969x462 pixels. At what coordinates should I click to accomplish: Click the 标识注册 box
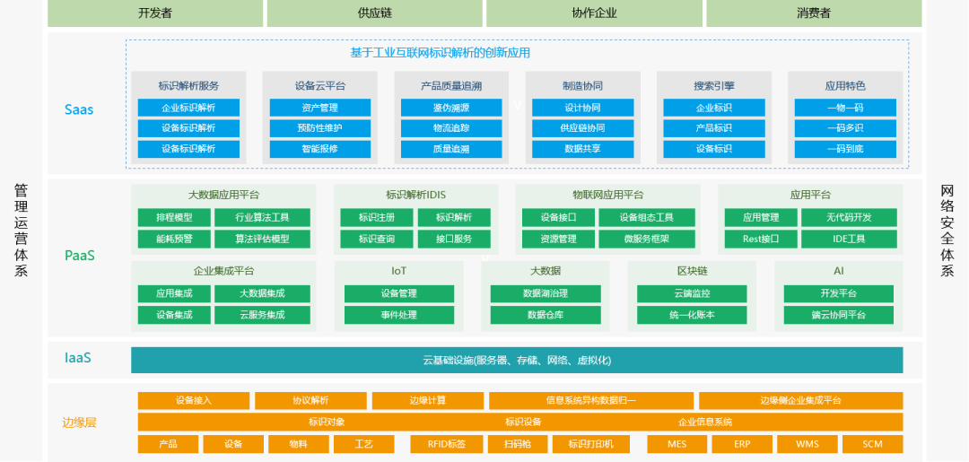(377, 217)
